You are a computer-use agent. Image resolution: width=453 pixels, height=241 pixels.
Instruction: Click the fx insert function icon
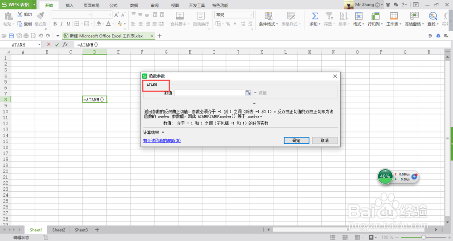click(65, 44)
